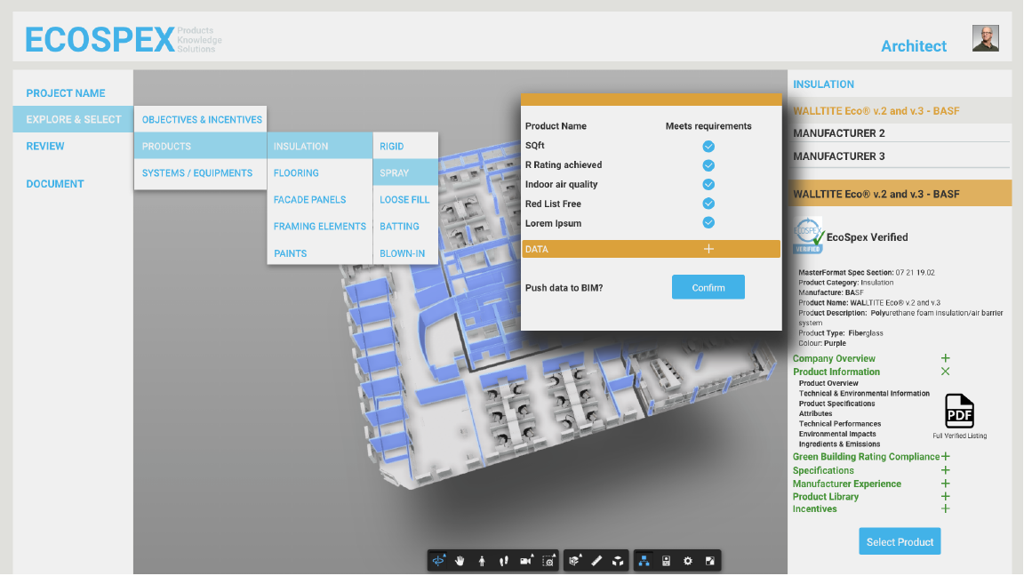Open PROJECT NAME in sidebar

click(65, 93)
